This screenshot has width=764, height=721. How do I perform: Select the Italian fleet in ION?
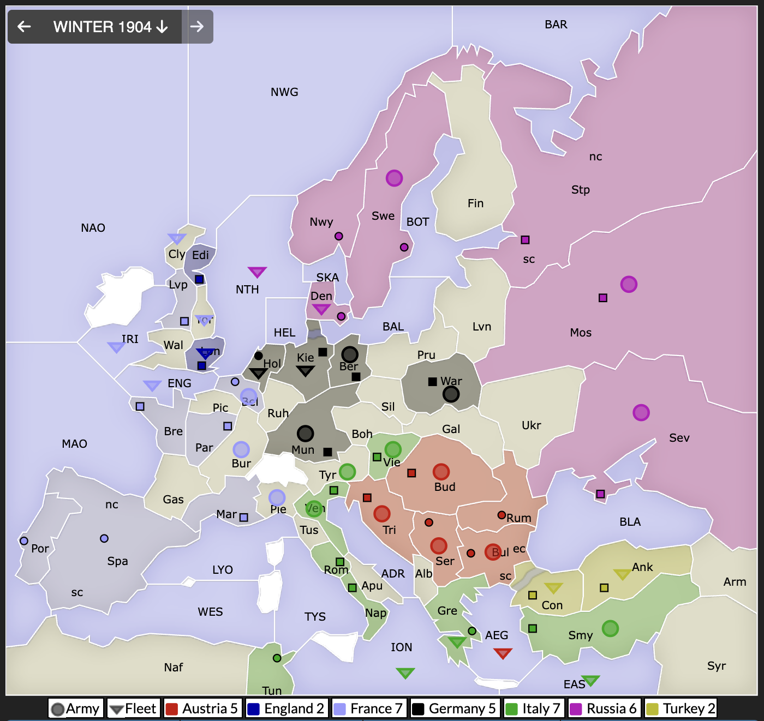tap(405, 673)
